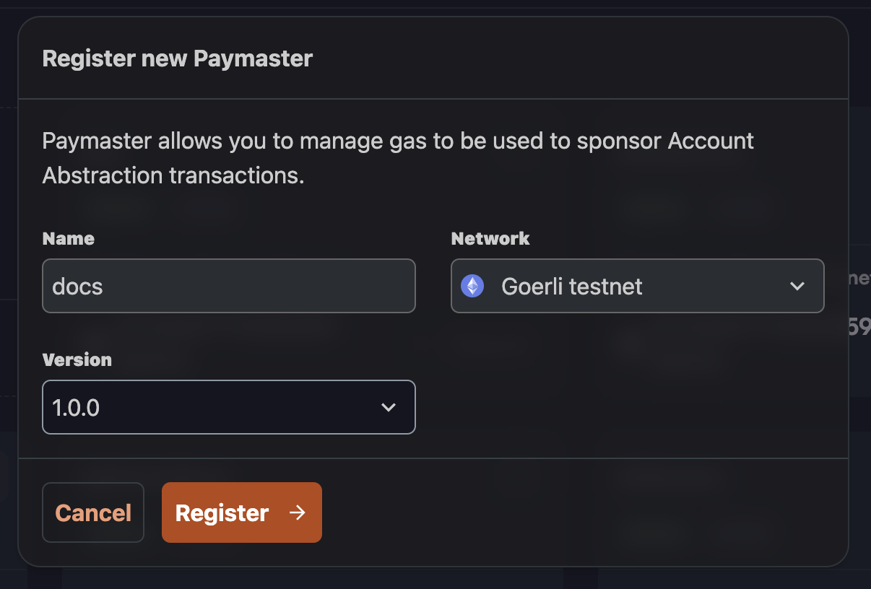Click the Version field label
Image resolution: width=871 pixels, height=589 pixels.
[x=77, y=359]
